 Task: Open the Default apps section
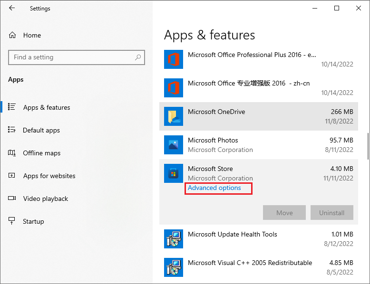pyautogui.click(x=41, y=130)
